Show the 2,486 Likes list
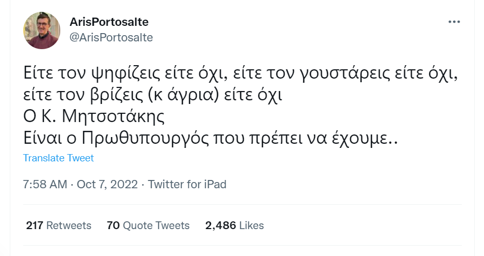This screenshot has width=484, height=256. point(235,225)
